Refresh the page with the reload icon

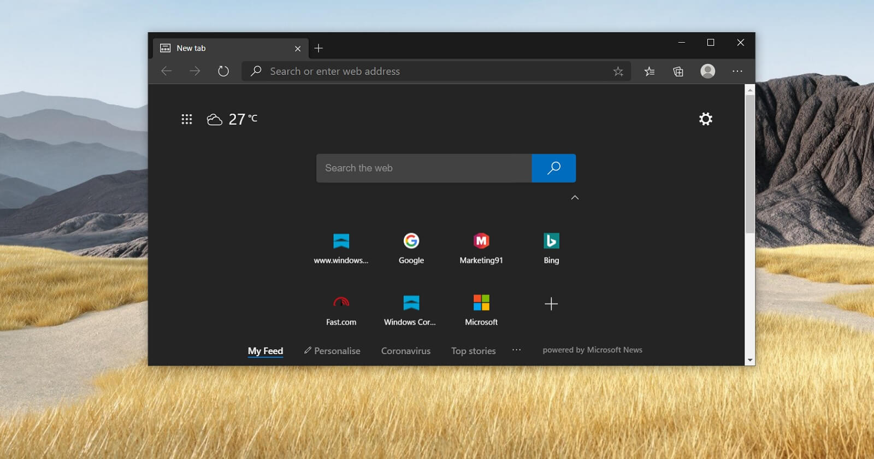click(x=223, y=71)
